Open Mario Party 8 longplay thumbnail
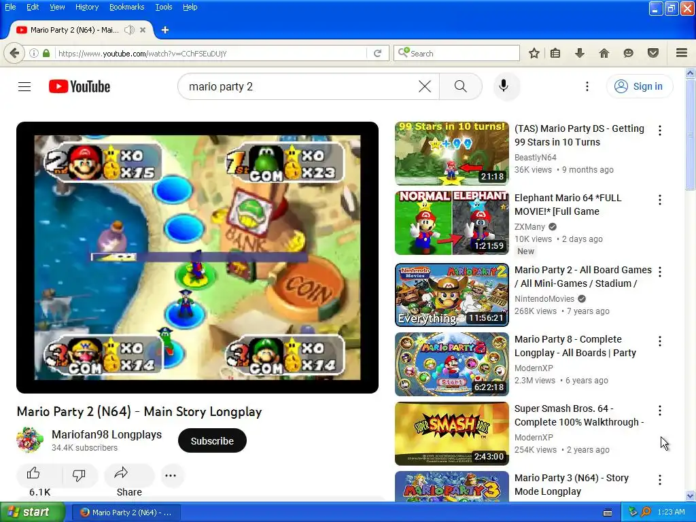Image resolution: width=696 pixels, height=522 pixels. [x=452, y=364]
